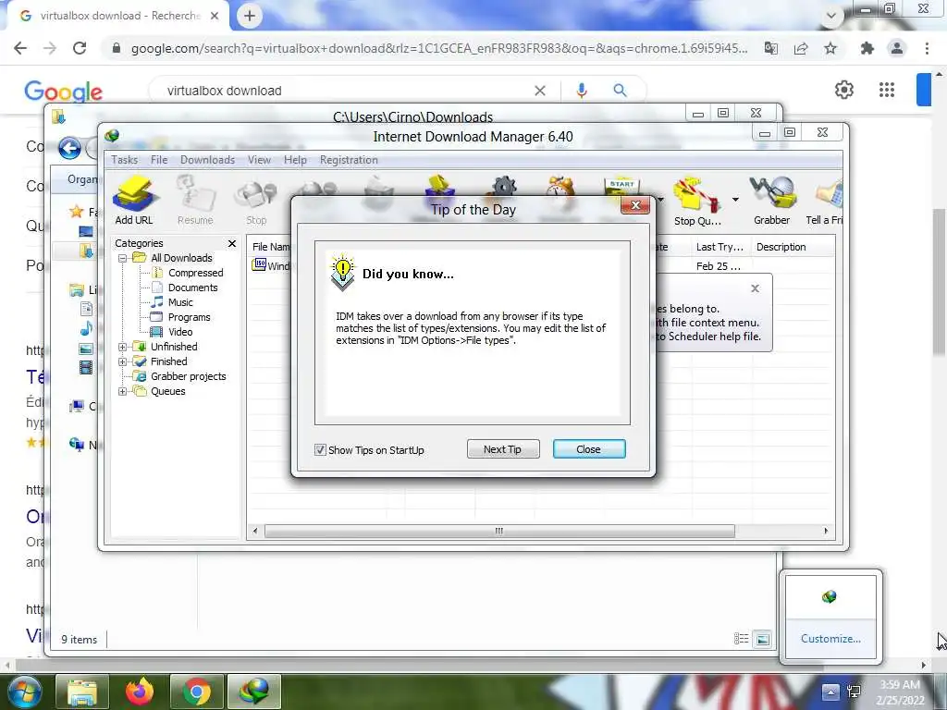Screen dimensions: 947x710
Task: Click the Scheduler alarm clock icon
Action: pos(560,186)
